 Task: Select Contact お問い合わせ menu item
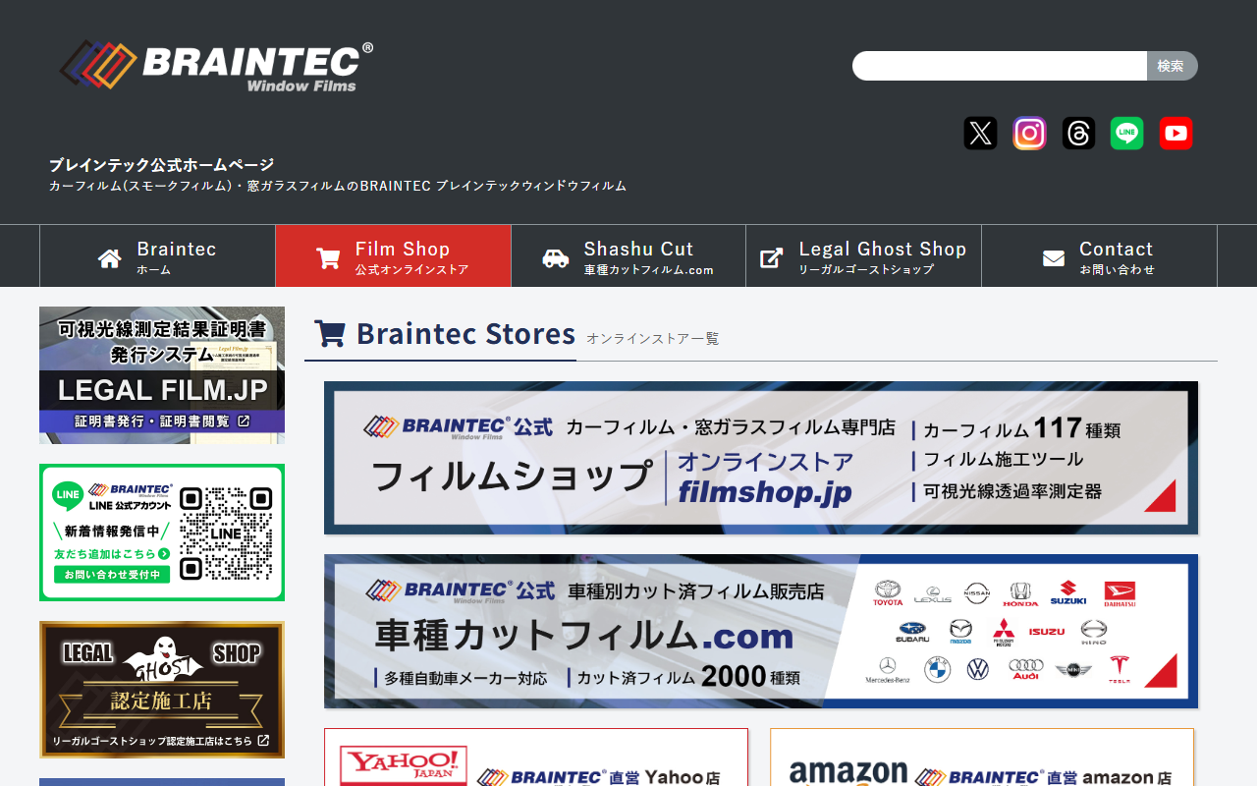coord(1099,255)
